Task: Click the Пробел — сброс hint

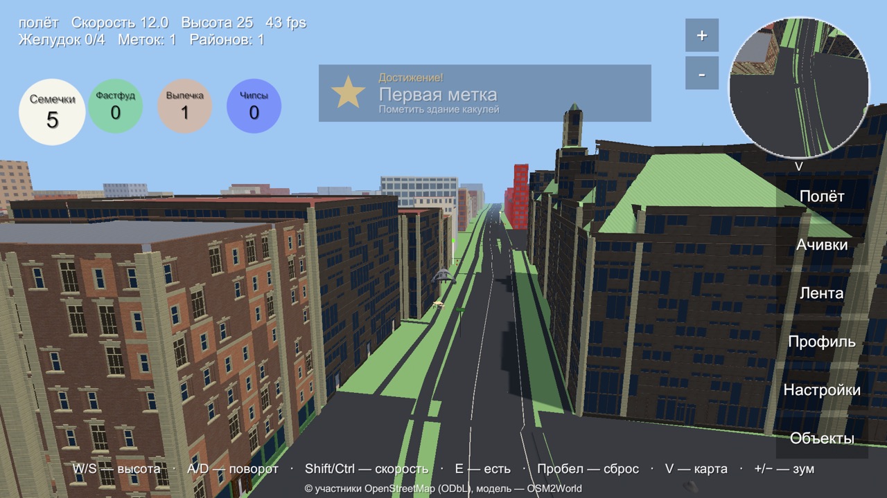Action: tap(588, 469)
